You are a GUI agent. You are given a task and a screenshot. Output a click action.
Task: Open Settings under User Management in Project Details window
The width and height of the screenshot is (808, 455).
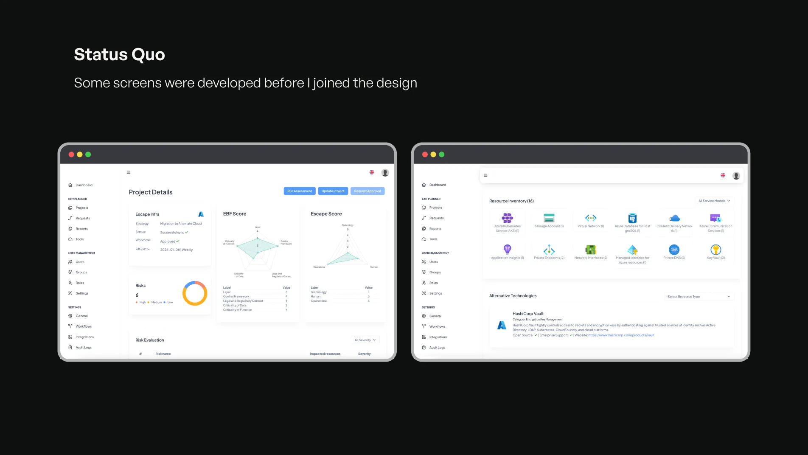79,293
